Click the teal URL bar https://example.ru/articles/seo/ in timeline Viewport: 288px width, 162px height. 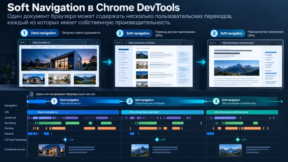pos(242,112)
